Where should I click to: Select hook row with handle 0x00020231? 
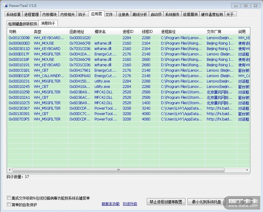click(x=128, y=81)
